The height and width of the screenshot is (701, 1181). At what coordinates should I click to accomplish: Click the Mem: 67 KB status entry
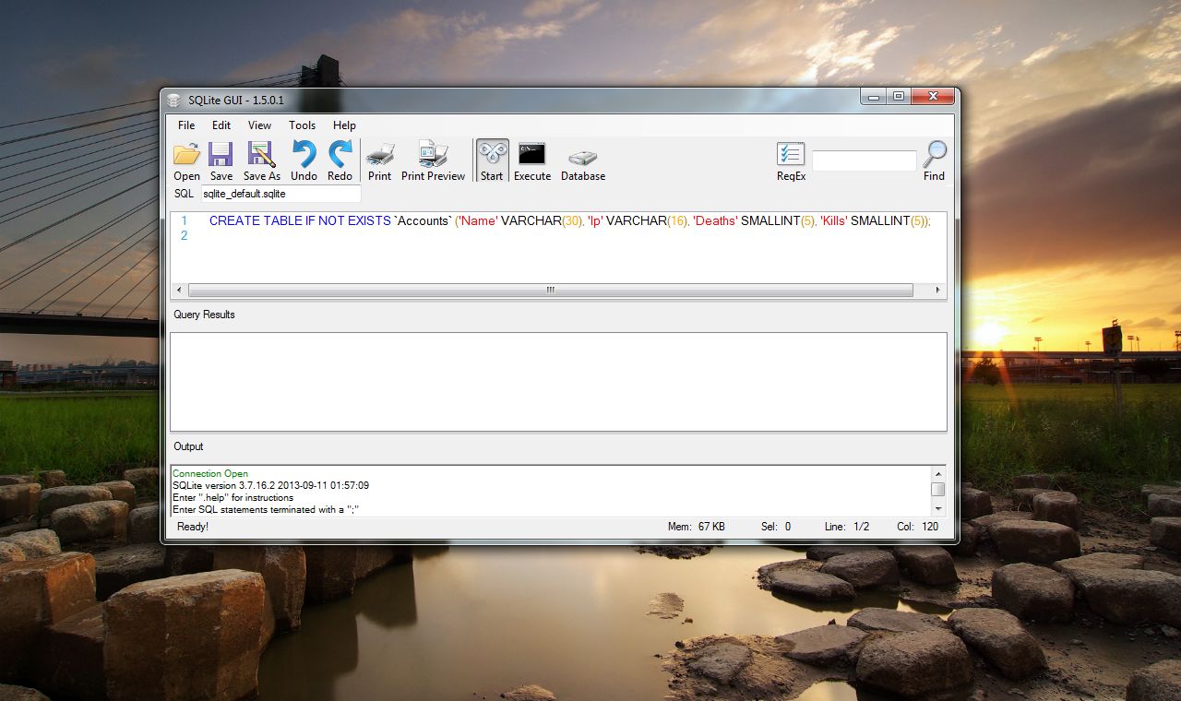(697, 527)
